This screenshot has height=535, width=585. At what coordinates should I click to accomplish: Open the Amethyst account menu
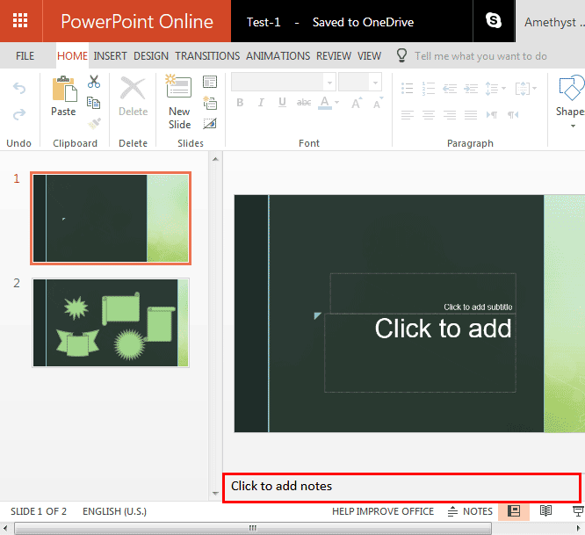pyautogui.click(x=554, y=22)
